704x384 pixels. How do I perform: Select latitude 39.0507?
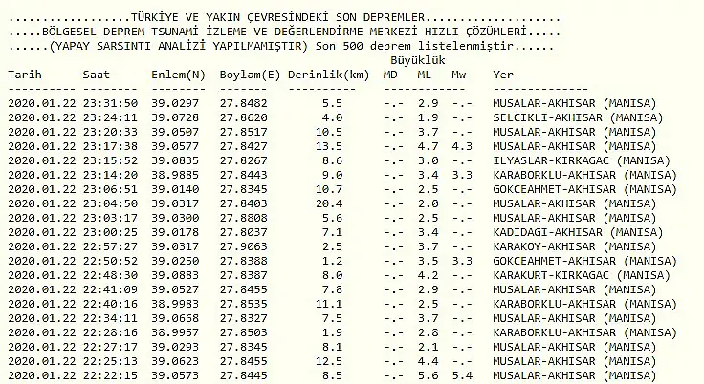tap(175, 132)
